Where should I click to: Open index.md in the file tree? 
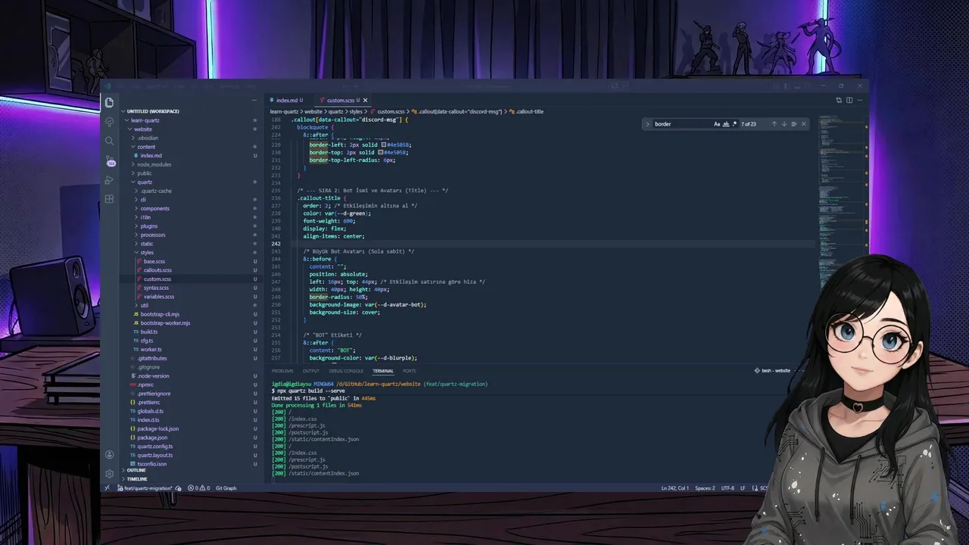click(x=151, y=156)
